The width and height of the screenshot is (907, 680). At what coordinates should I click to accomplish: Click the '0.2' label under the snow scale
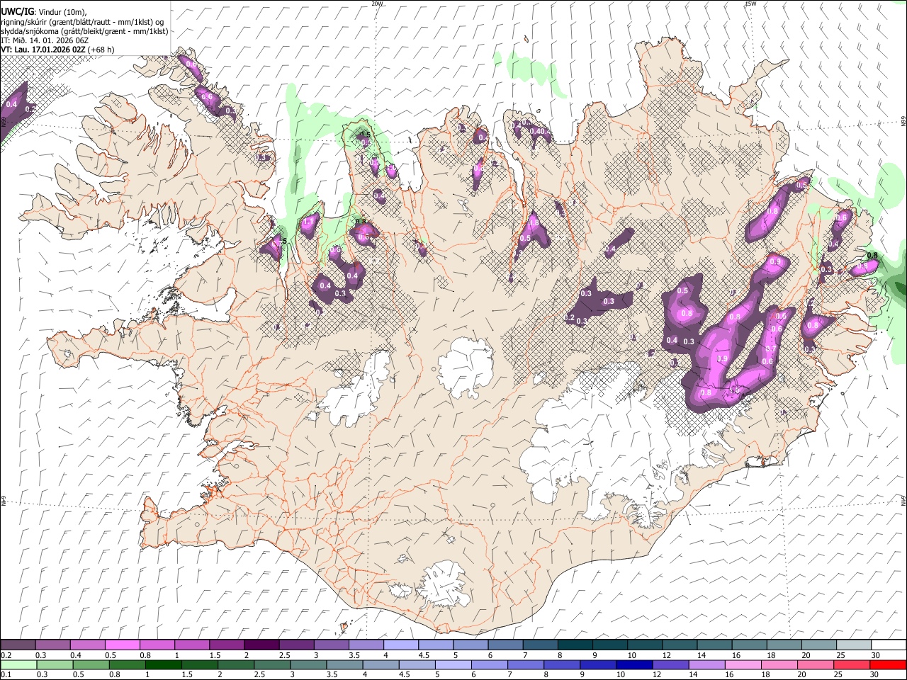coord(6,655)
